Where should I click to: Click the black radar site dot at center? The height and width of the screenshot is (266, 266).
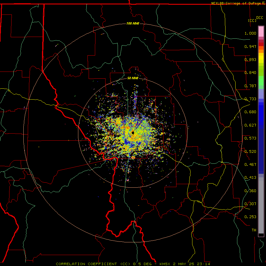[x=133, y=133]
